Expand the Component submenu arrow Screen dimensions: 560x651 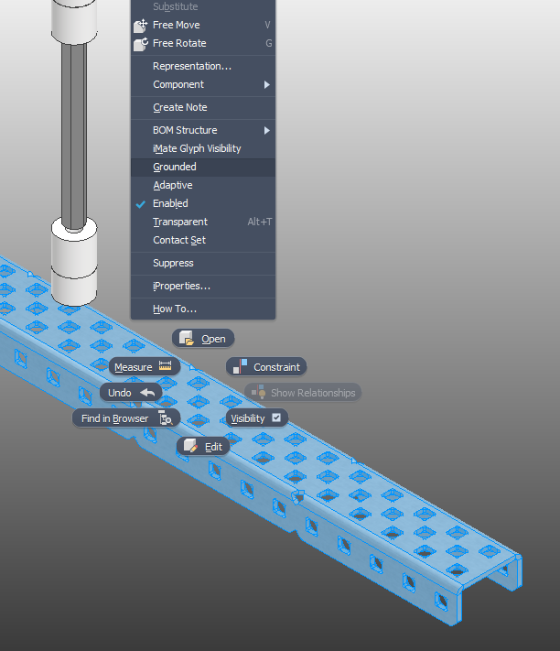tap(266, 85)
